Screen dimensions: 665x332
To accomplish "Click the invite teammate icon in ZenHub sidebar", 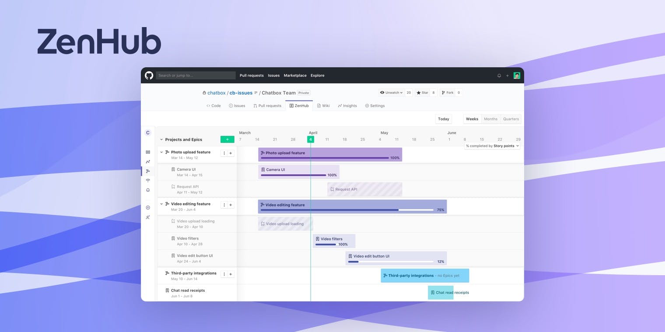I will click(x=148, y=217).
